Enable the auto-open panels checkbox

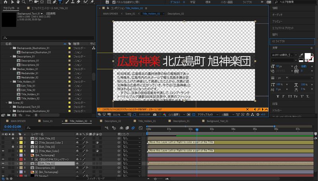coord(114,2)
